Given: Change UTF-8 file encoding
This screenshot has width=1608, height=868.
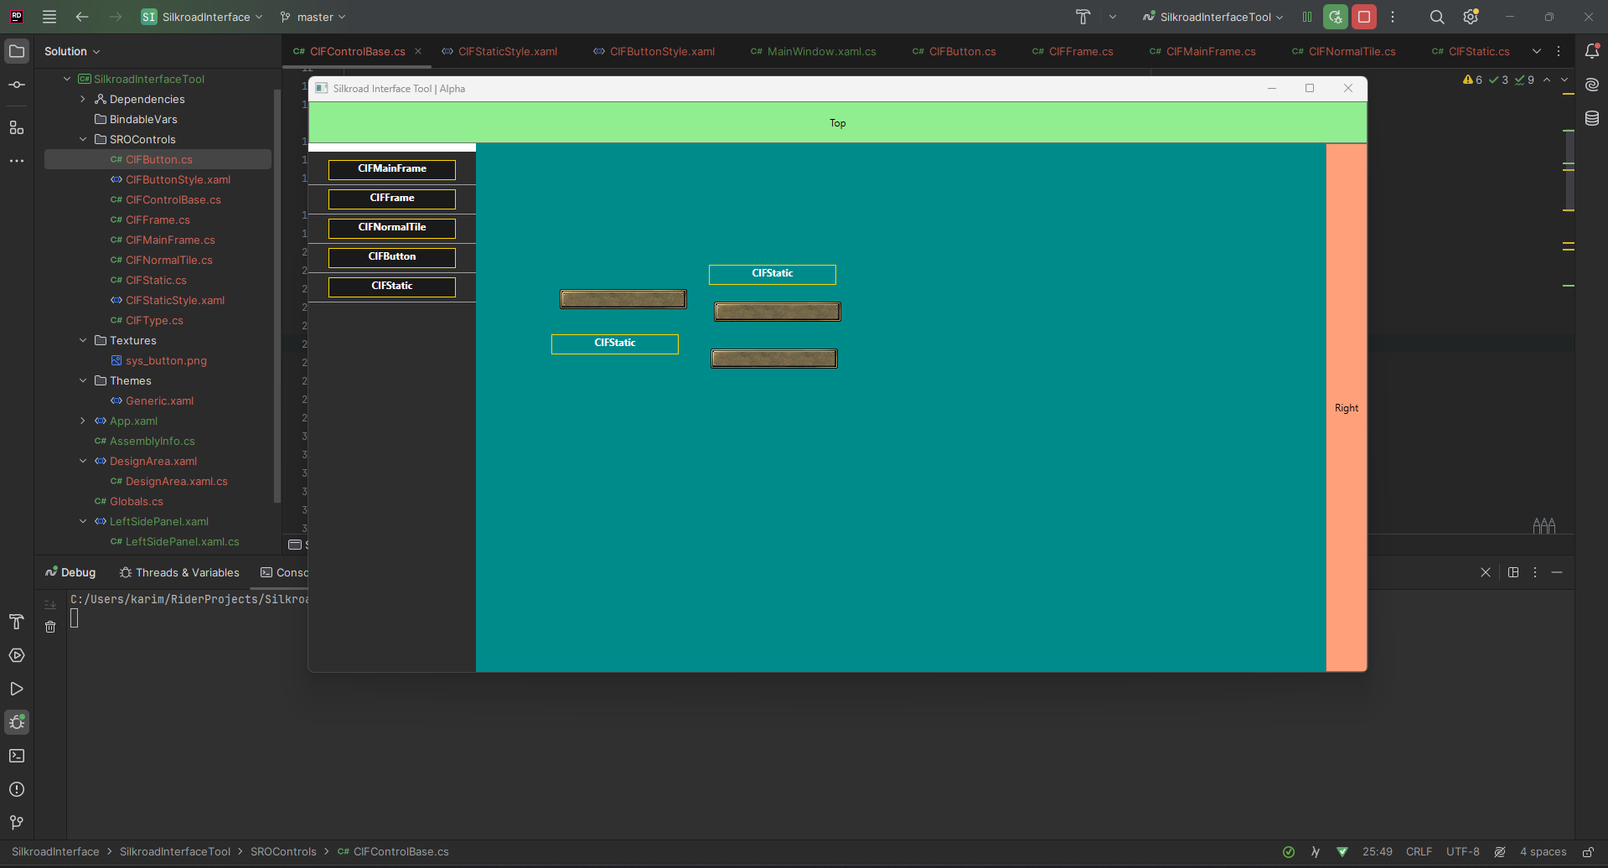Looking at the screenshot, I should click(1462, 851).
